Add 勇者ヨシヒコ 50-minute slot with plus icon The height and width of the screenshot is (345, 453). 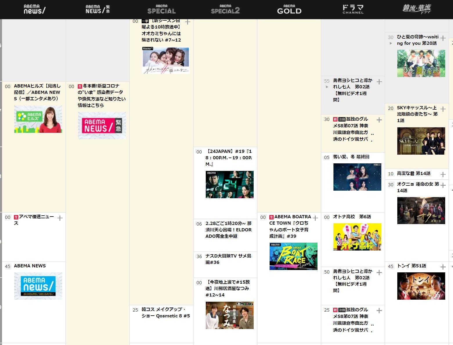(x=379, y=272)
